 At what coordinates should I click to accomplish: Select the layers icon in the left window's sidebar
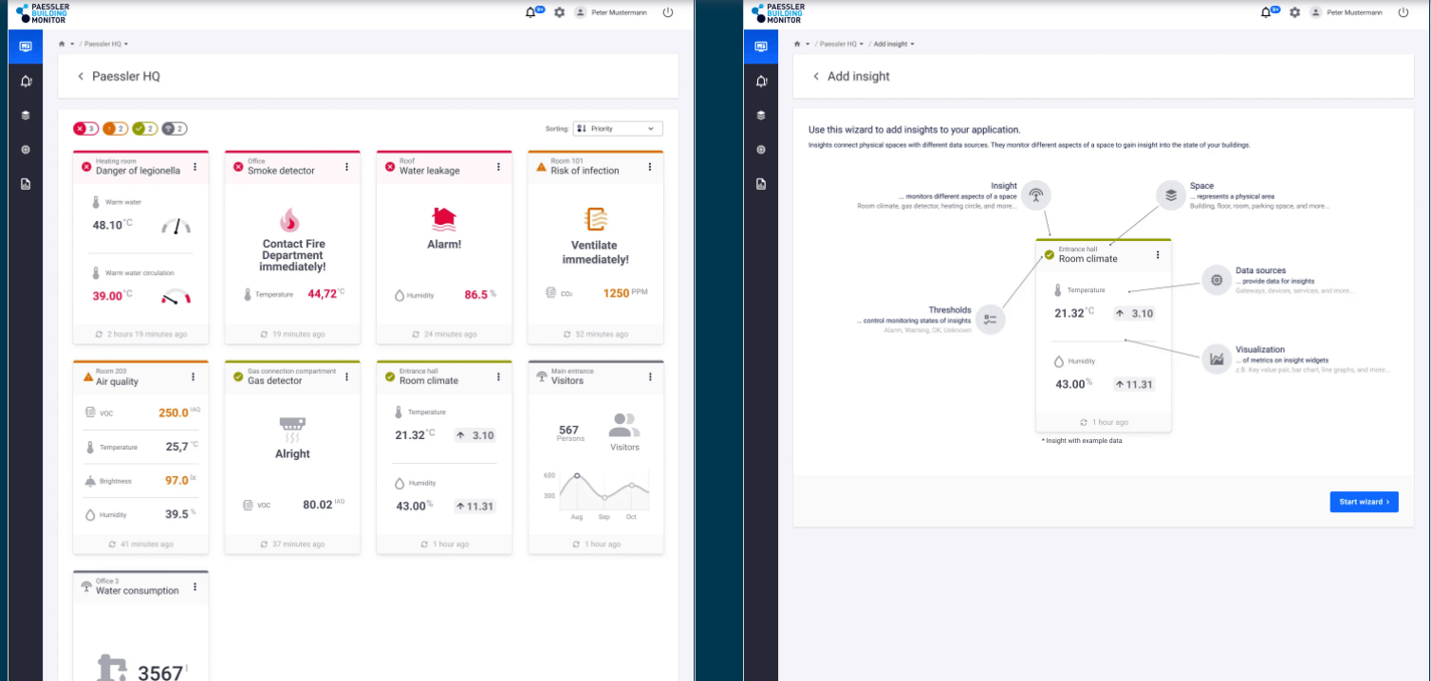pos(26,116)
